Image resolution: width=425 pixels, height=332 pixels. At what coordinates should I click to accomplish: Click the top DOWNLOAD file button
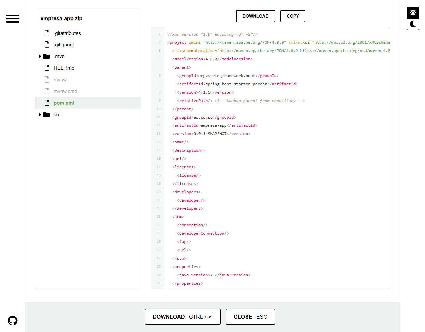click(x=256, y=16)
